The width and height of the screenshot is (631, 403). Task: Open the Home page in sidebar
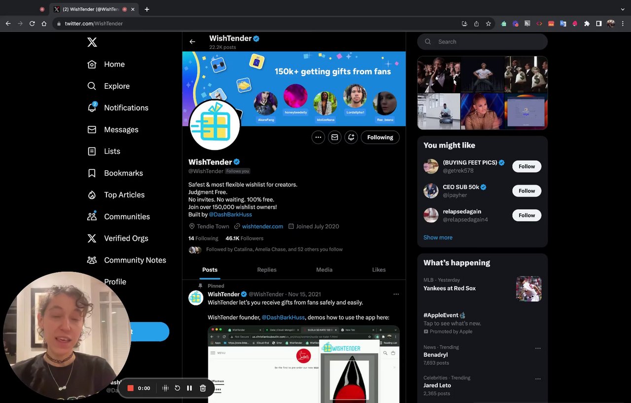pyautogui.click(x=106, y=64)
